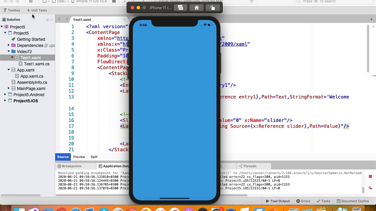The image size is (376, 211).
Task: Select App.xaml.cs file
Action: pos(32,76)
